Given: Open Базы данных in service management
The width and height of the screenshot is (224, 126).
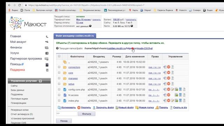Looking at the screenshot, I should [17, 90].
